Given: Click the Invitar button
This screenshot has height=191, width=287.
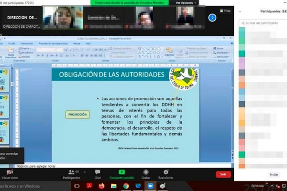Looking at the screenshot, I should 274,174.
